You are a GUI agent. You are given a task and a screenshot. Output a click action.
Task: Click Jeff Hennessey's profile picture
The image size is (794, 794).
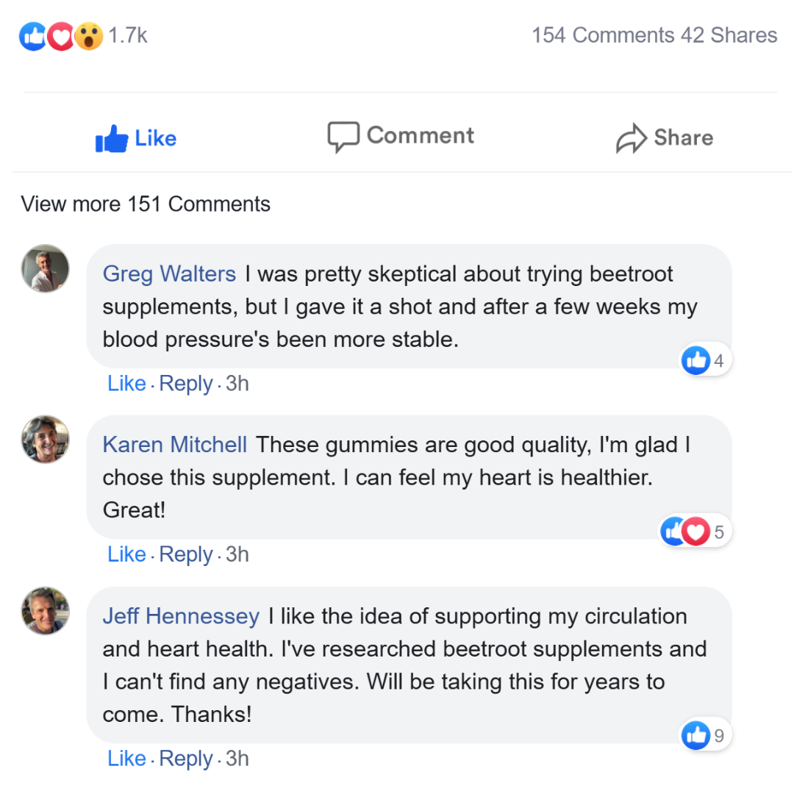[46, 611]
